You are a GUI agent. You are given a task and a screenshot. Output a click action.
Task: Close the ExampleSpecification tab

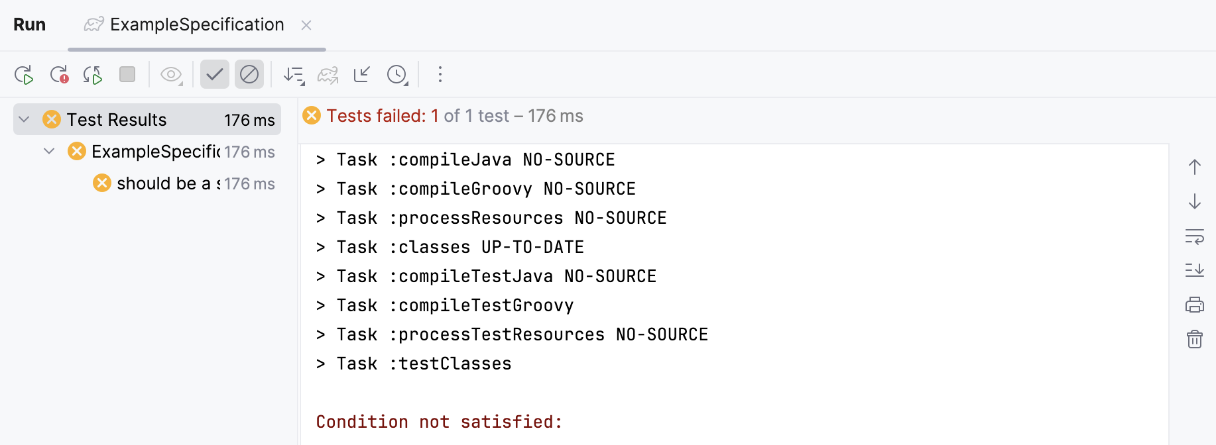(306, 25)
